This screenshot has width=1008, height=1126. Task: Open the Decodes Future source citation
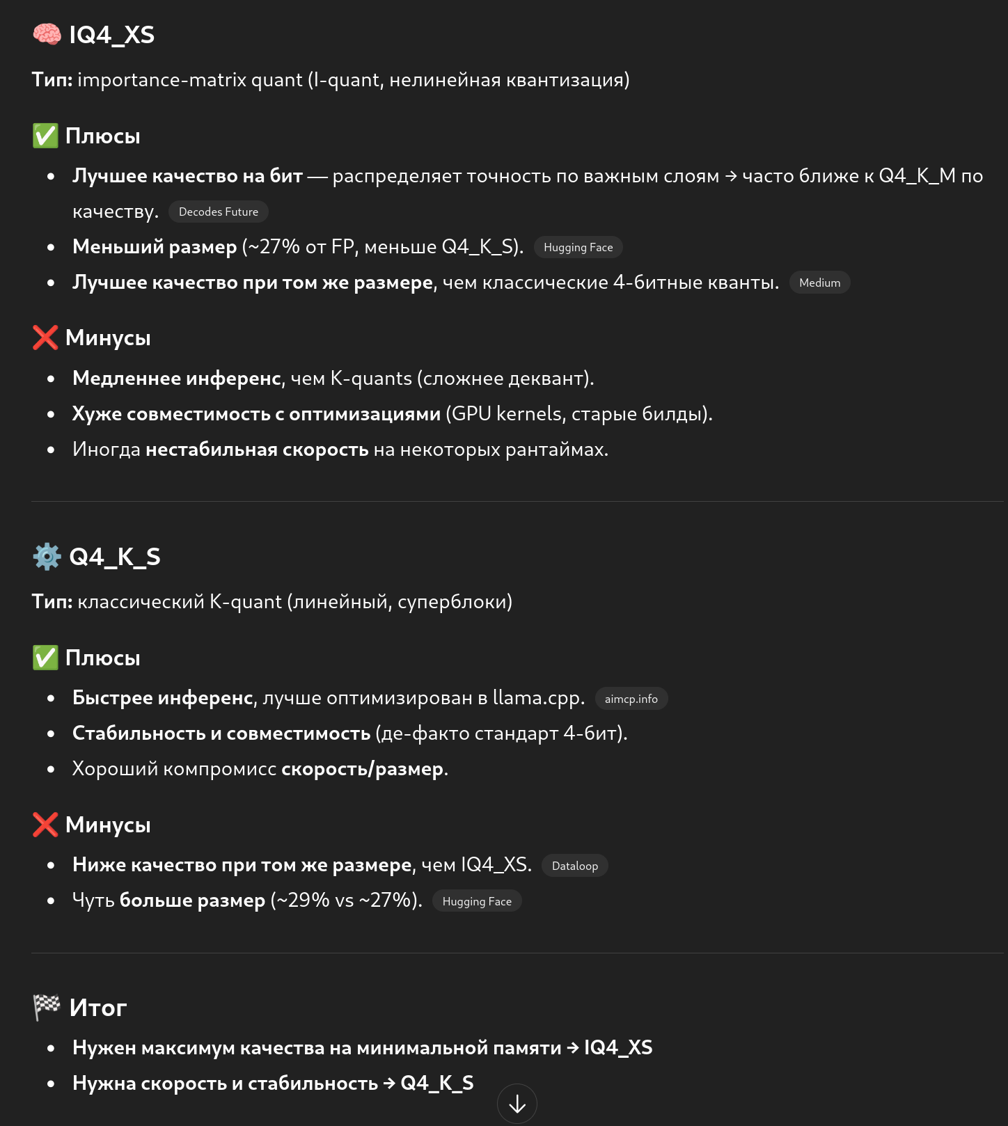(x=219, y=212)
